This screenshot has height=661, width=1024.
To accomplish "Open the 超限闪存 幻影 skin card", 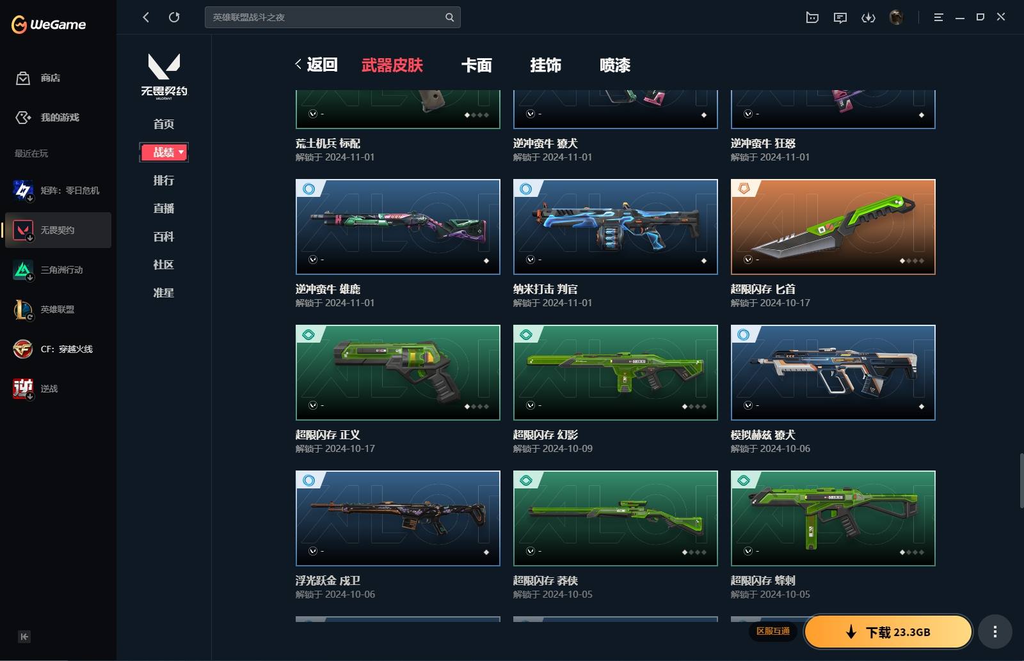I will pos(616,373).
